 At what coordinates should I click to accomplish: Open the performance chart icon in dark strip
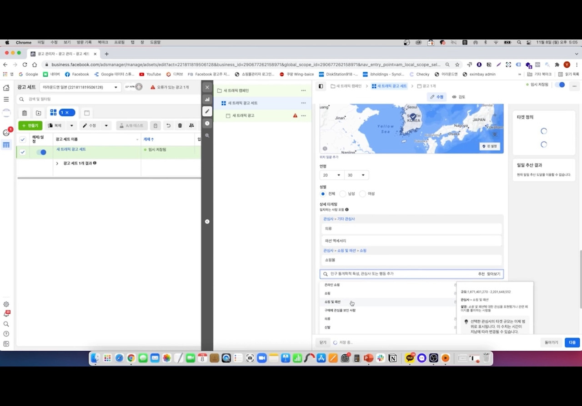click(x=207, y=99)
